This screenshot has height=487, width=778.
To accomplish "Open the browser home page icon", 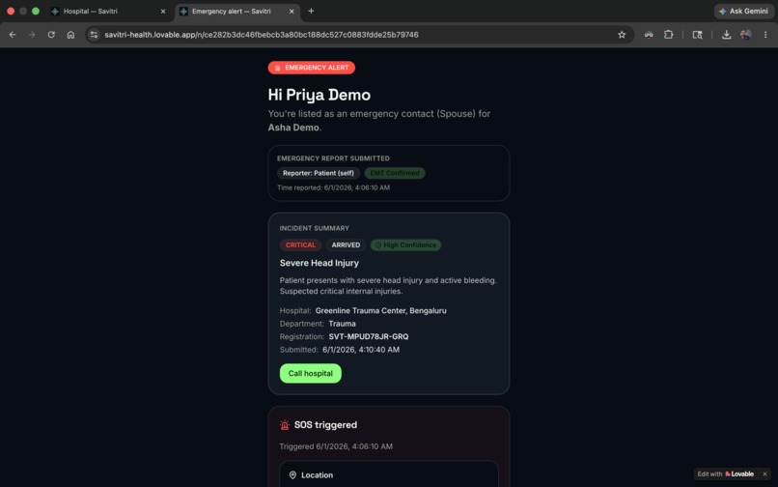I will tap(71, 35).
